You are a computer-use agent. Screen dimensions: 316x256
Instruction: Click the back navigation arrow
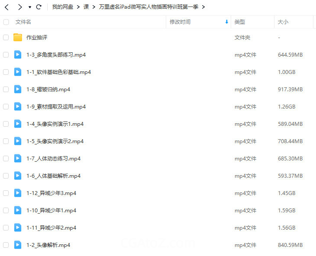click(7, 7)
